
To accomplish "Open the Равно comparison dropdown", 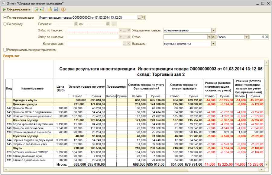I will click(x=247, y=37).
